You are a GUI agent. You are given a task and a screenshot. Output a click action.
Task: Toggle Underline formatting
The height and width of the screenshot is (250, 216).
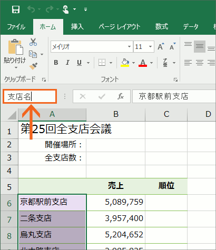pyautogui.click(x=80, y=63)
